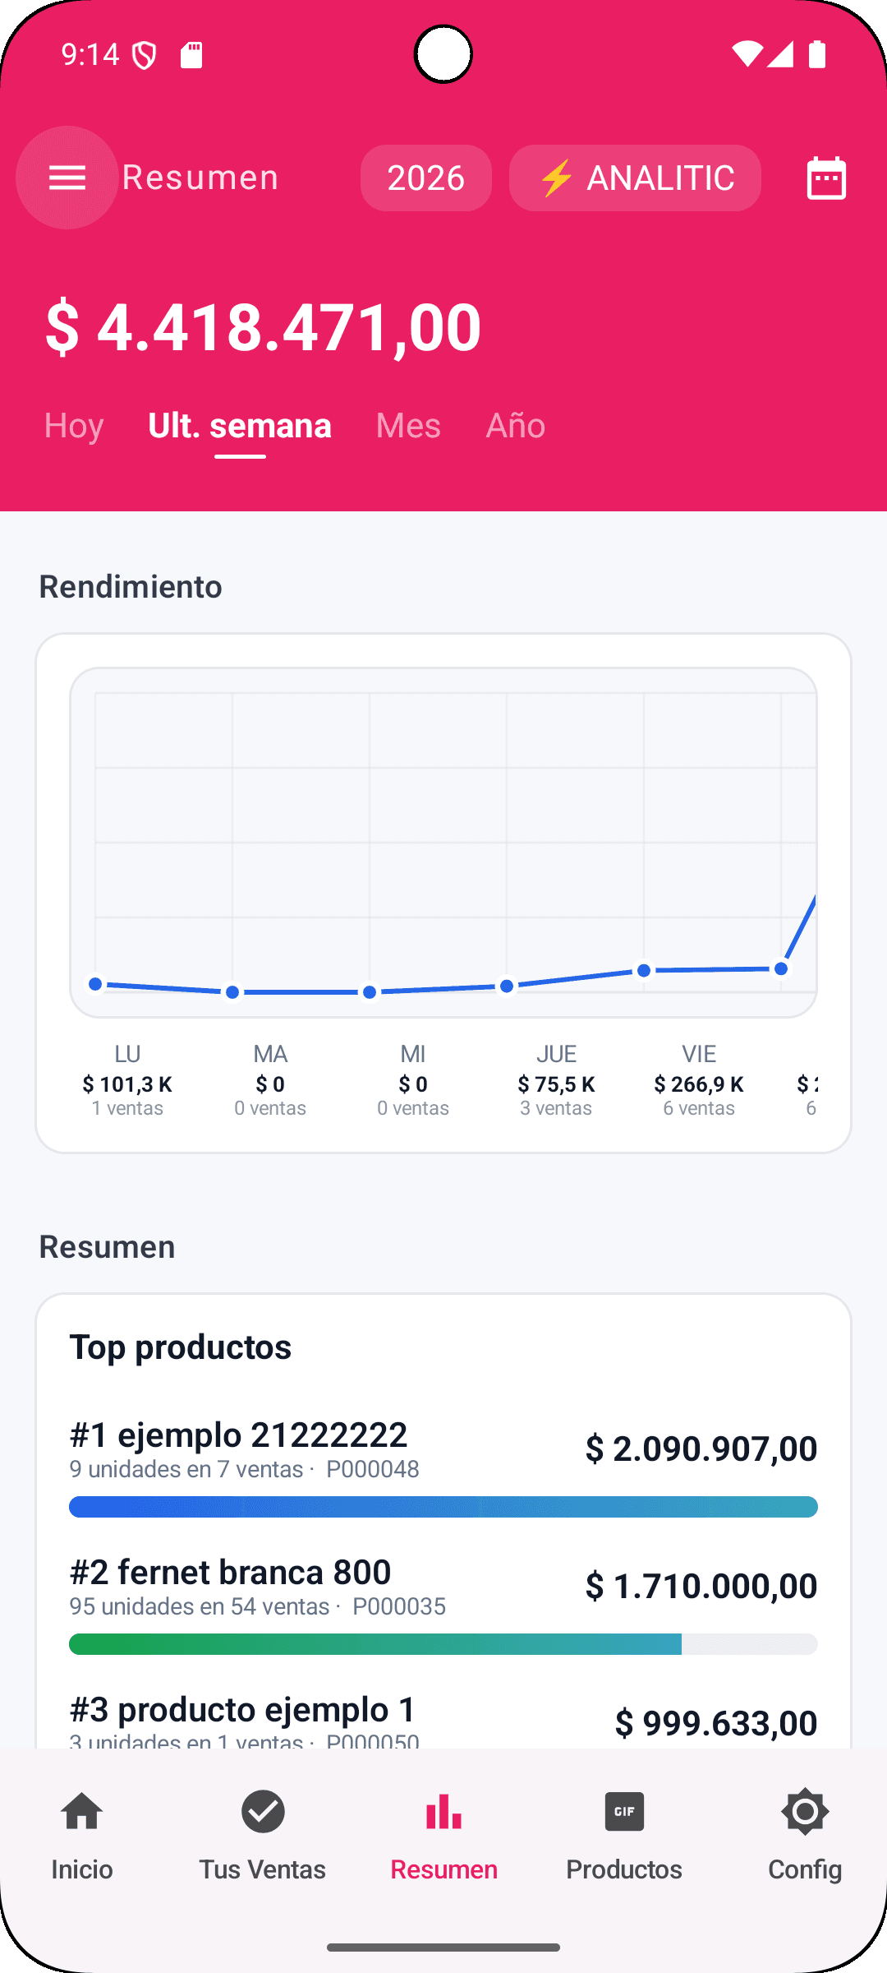887x1973 pixels.
Task: Tap the Inicio navigation label
Action: click(82, 1869)
